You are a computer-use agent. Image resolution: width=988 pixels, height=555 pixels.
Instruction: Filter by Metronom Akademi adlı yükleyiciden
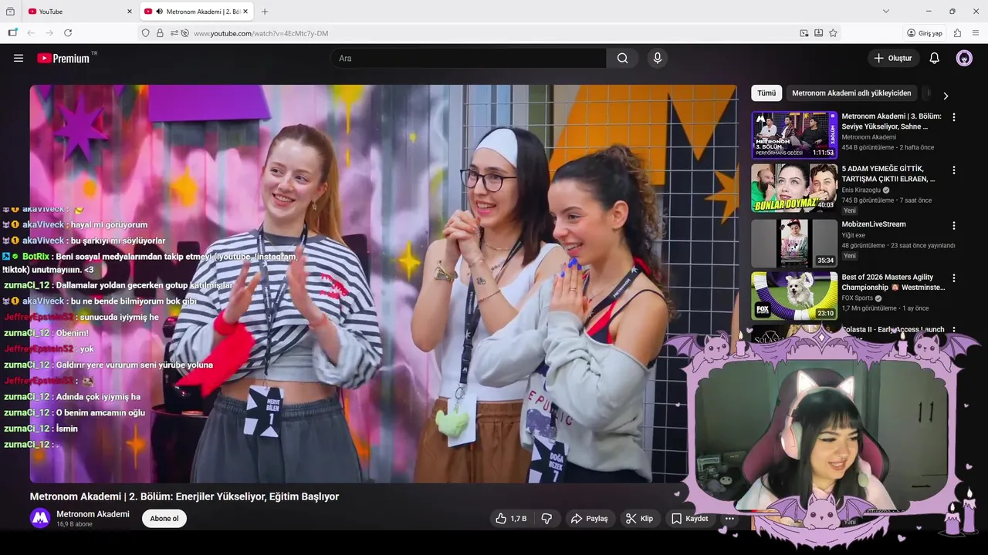pyautogui.click(x=851, y=93)
